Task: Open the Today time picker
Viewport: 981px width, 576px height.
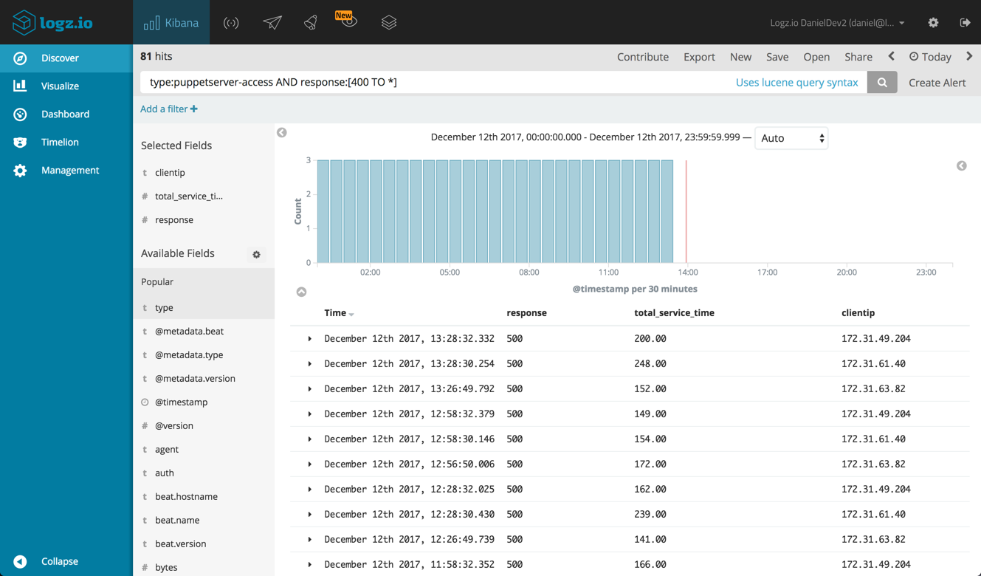Action: [930, 57]
